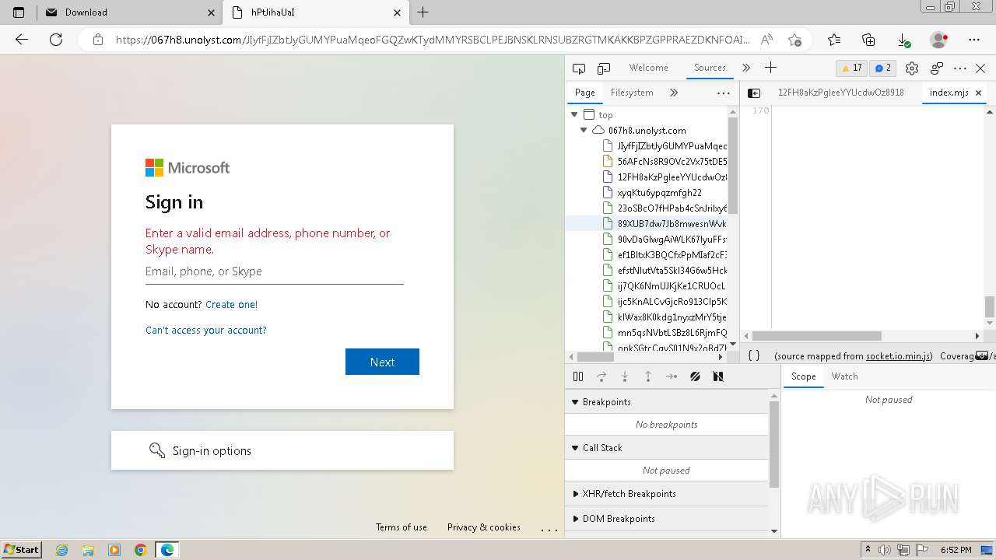Open the browser Downloads icon
996x560 pixels.
[903, 40]
